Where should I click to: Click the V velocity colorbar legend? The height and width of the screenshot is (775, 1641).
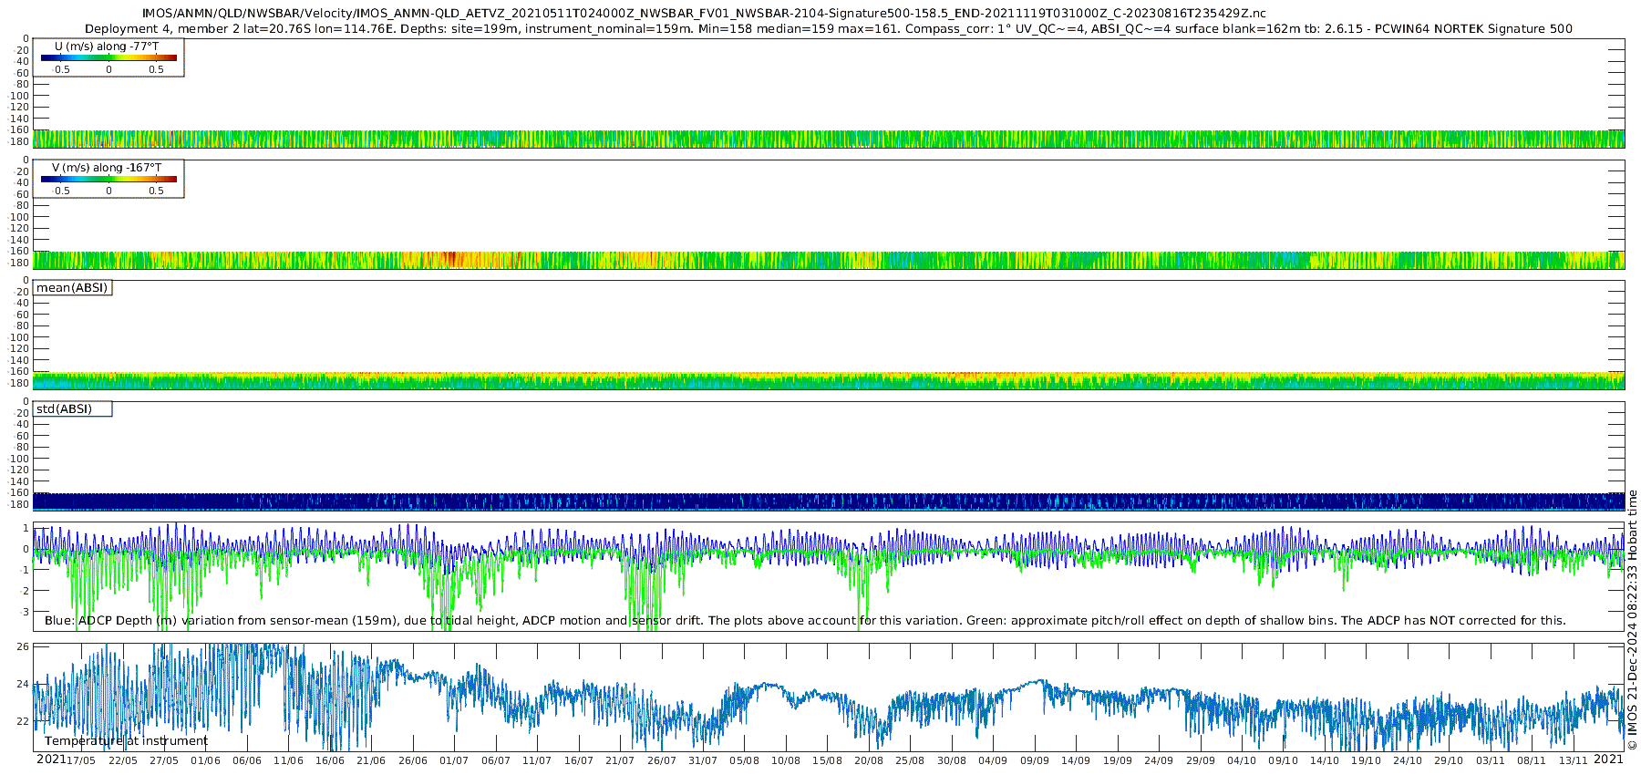[x=108, y=180]
